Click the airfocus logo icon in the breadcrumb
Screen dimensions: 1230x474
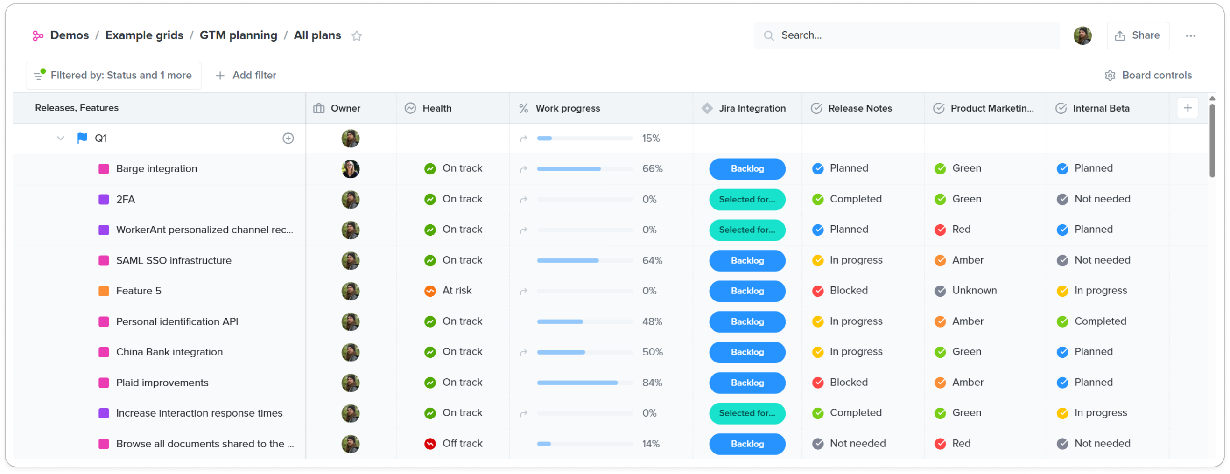click(x=39, y=35)
